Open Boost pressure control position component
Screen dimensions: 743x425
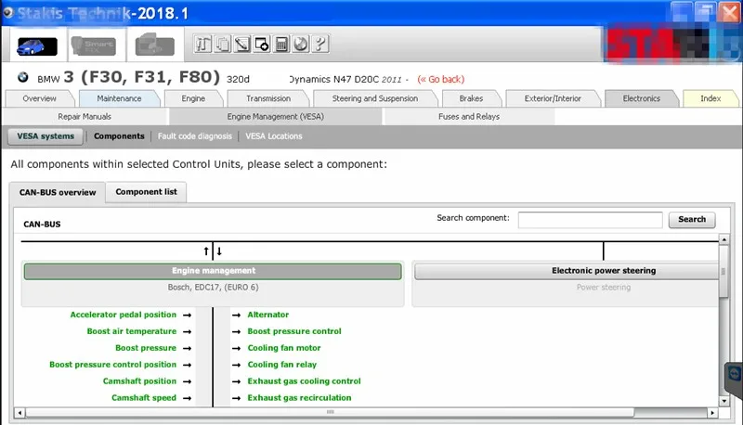tap(112, 365)
